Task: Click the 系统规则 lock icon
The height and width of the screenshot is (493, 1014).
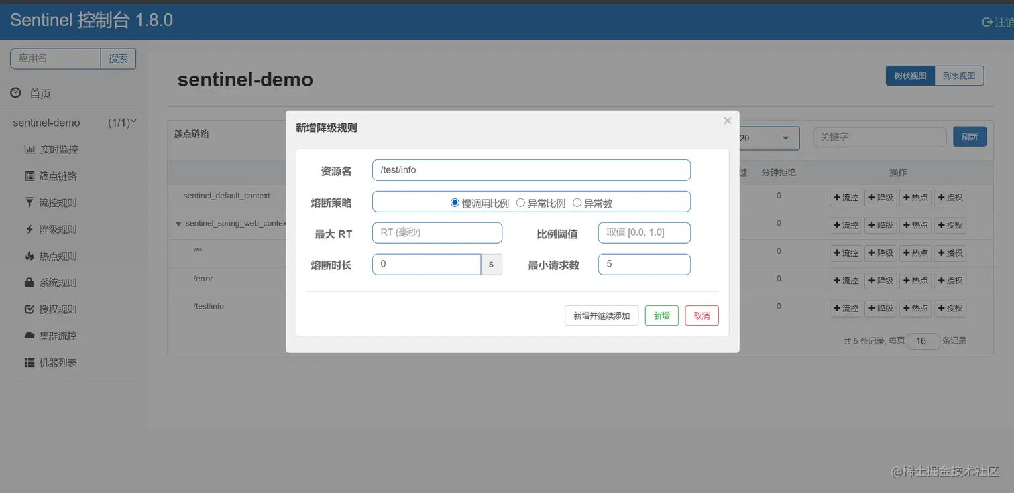Action: pyautogui.click(x=30, y=283)
